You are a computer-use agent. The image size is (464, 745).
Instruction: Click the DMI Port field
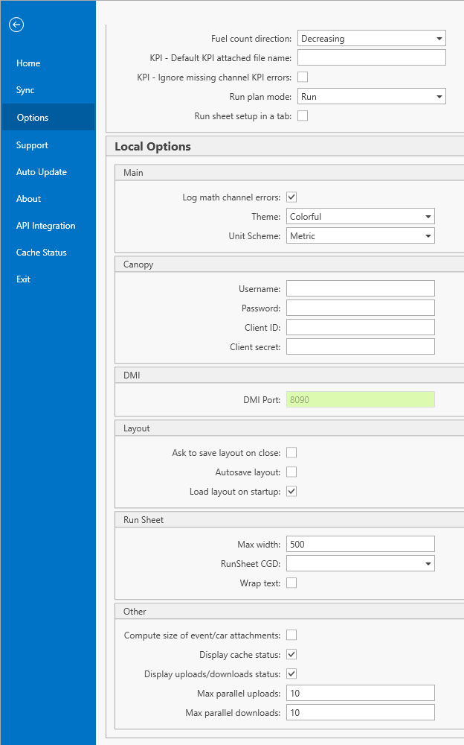361,399
